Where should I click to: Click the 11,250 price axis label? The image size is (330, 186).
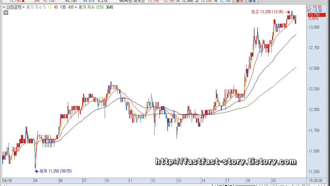pos(314,172)
